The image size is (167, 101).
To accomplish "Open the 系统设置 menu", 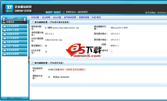I will pyautogui.click(x=35, y=17).
